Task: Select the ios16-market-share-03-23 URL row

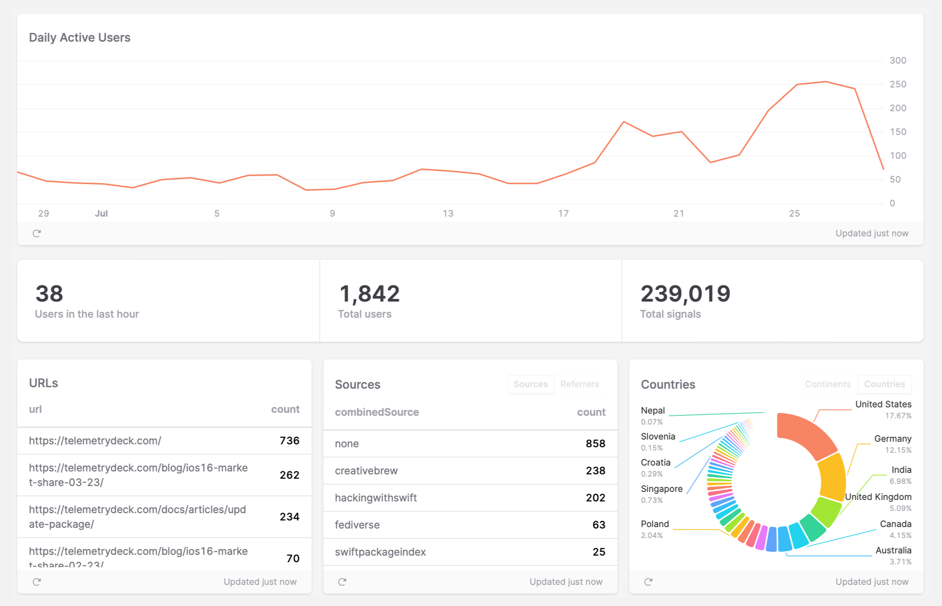Action: point(164,475)
